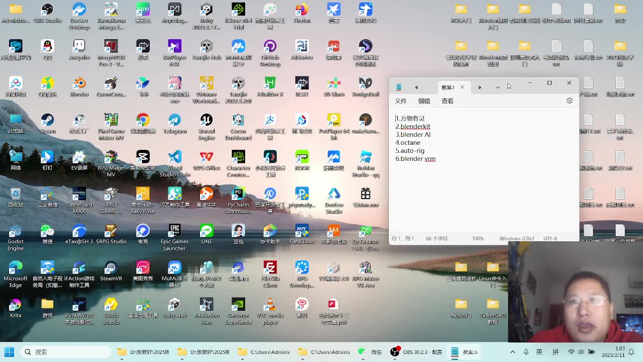Select Microsoft Edge desktop icon

coord(16,274)
